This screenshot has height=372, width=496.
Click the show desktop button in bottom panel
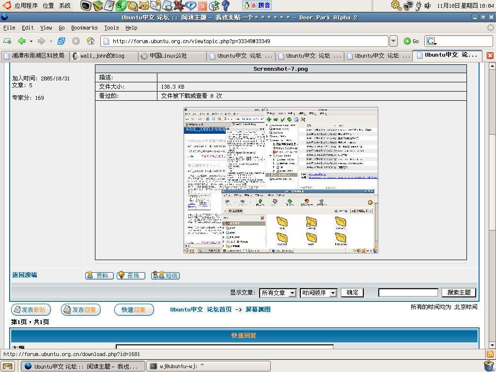pyautogui.click(x=8, y=366)
